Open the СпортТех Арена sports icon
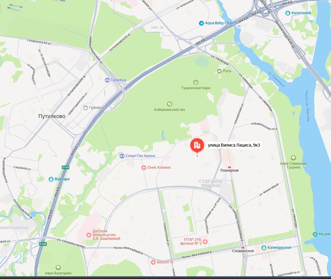331x279 pixels. click(x=122, y=156)
